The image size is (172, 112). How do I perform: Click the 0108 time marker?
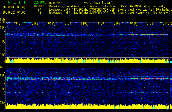tap(133, 23)
